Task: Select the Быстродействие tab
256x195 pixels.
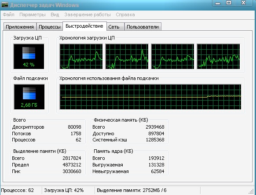Action: [84, 26]
